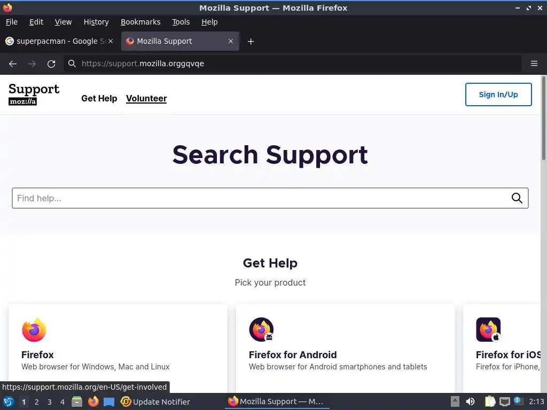Open the File menu
Screen dimensions: 547x410
coord(12,22)
